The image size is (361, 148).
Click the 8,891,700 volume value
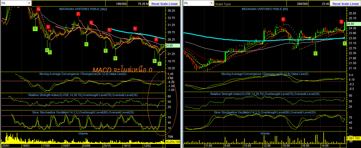pyautogui.click(x=353, y=138)
